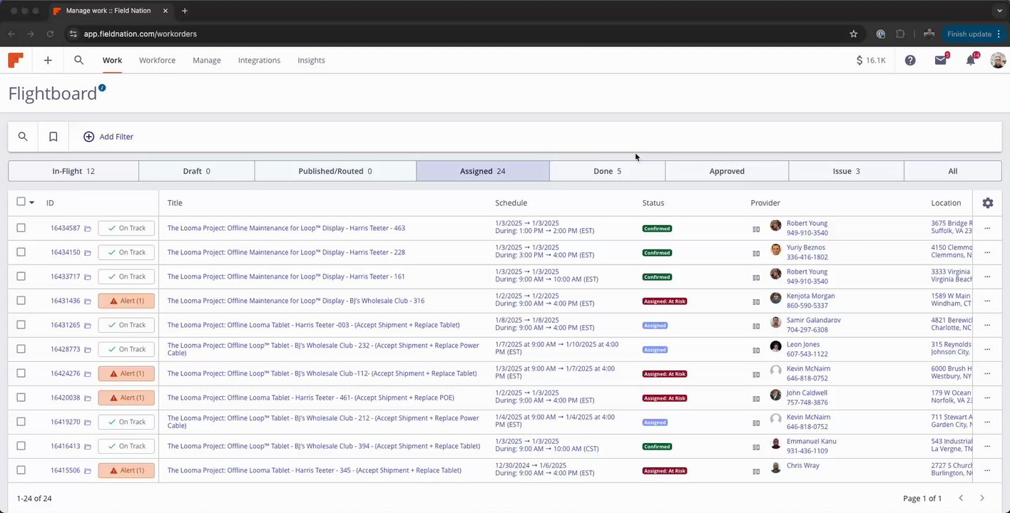
Task: Open the Insights menu
Action: tap(311, 61)
